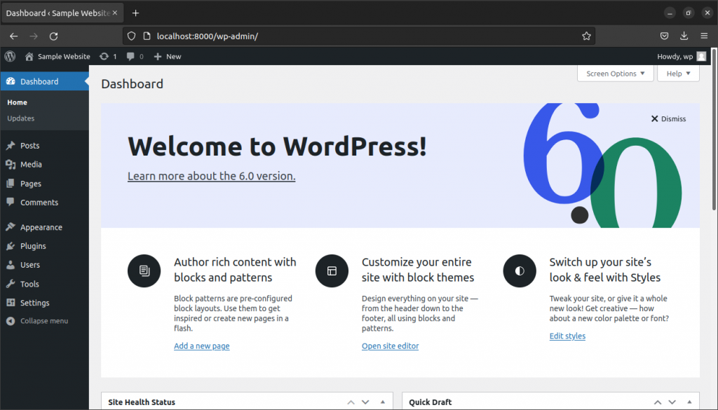Open the New content menu
718x410 pixels.
tap(168, 56)
